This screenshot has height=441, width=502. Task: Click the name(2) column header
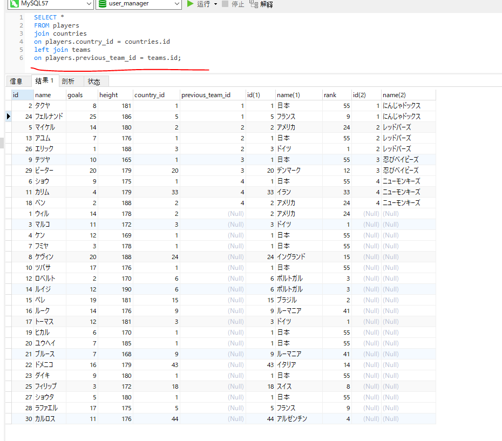[x=408, y=95]
